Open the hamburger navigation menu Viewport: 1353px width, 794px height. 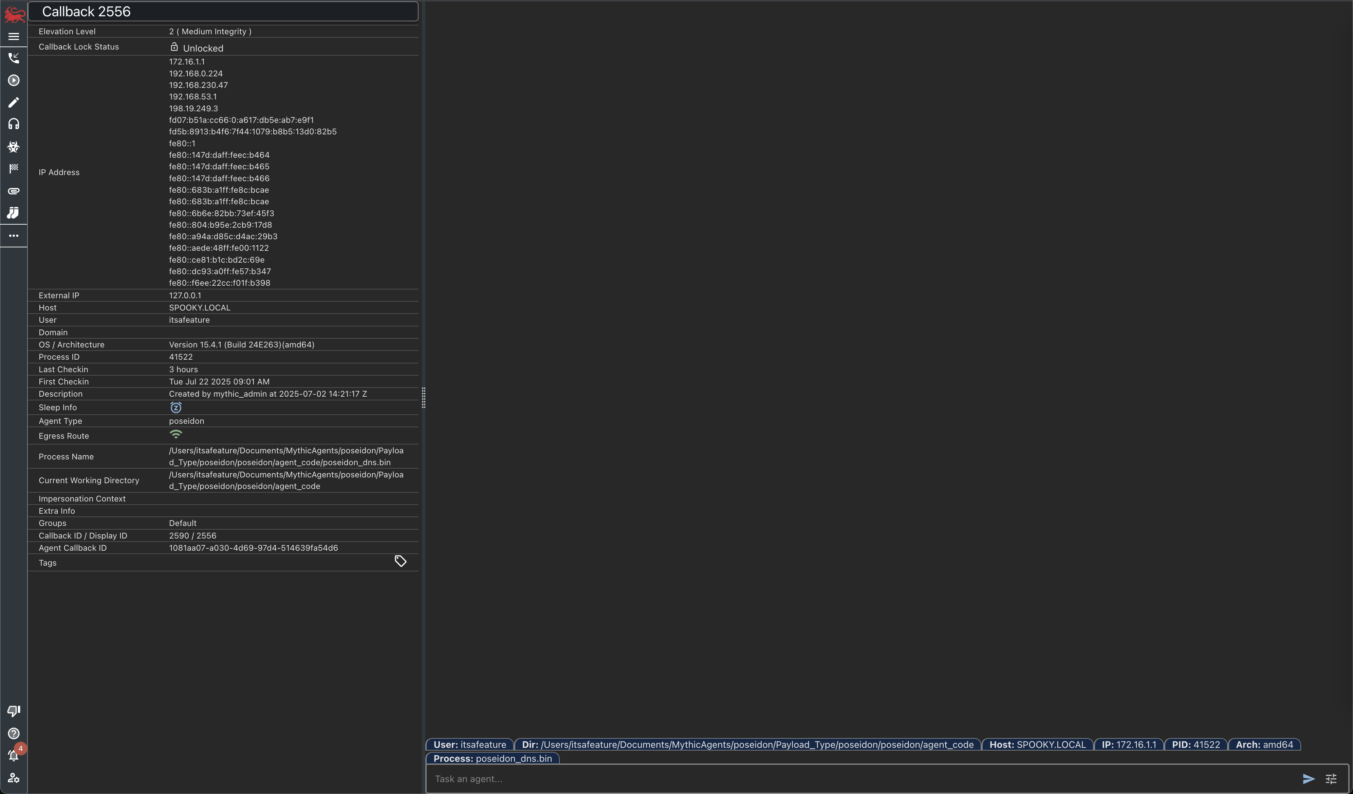(x=14, y=37)
